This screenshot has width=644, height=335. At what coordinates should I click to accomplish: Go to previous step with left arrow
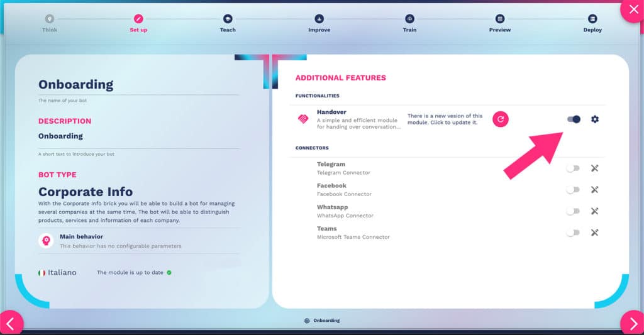tap(10, 324)
